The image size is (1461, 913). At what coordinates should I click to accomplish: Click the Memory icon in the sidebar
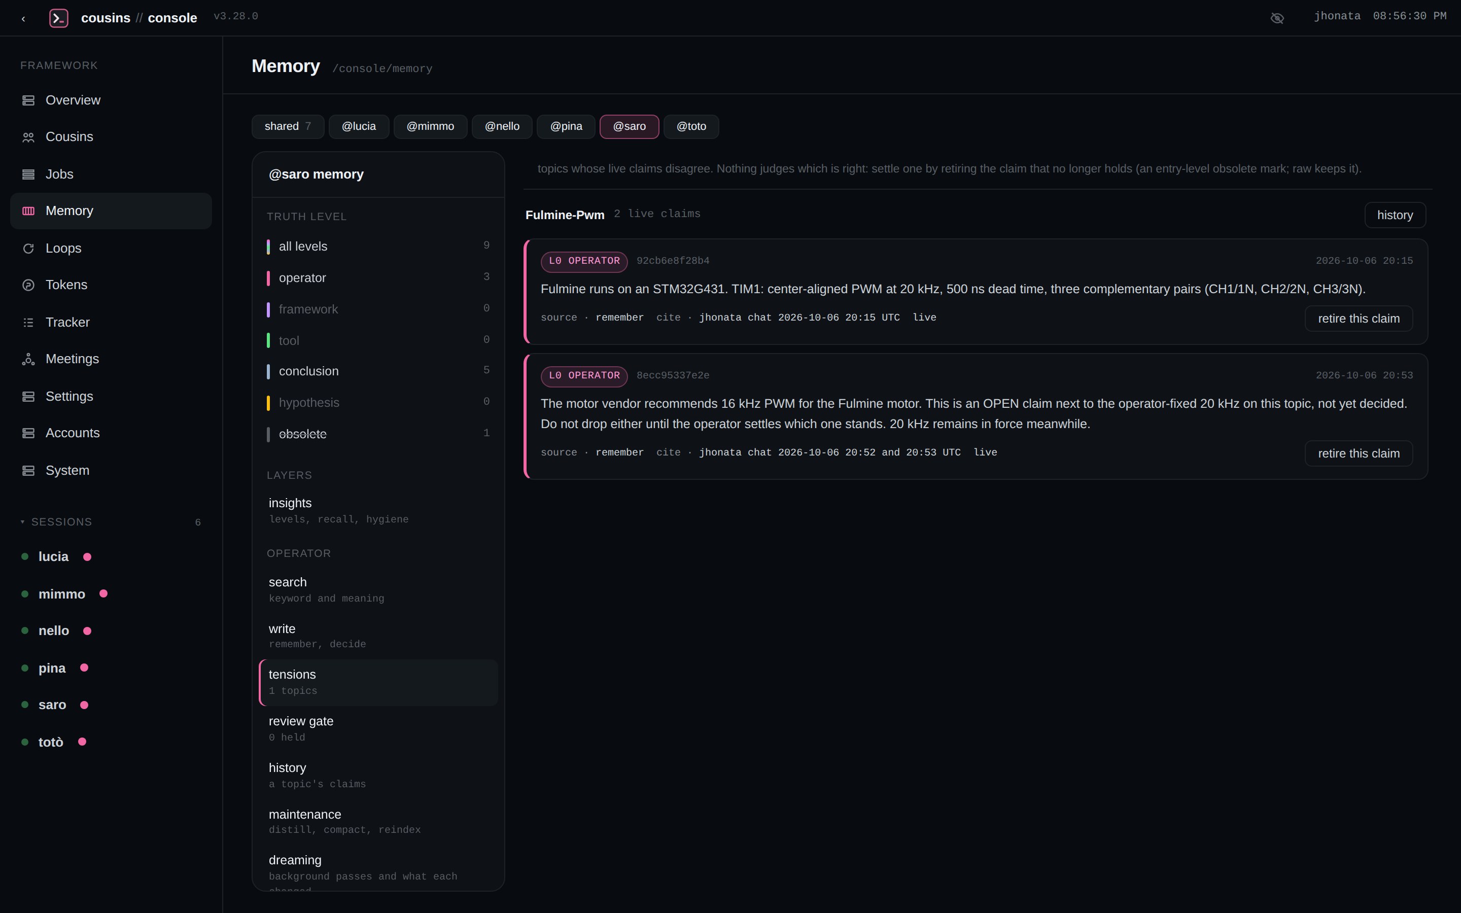28,210
